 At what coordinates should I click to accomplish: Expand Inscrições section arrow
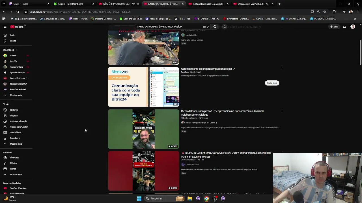[16, 50]
